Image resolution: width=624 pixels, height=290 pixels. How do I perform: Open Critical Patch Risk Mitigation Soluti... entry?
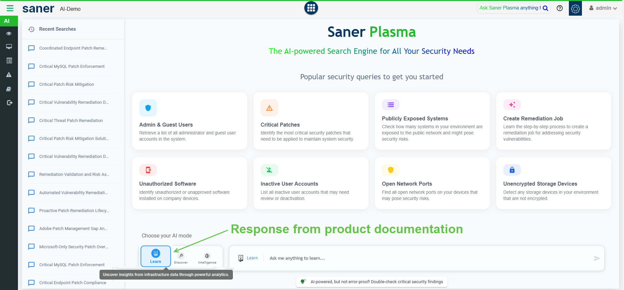(x=73, y=139)
